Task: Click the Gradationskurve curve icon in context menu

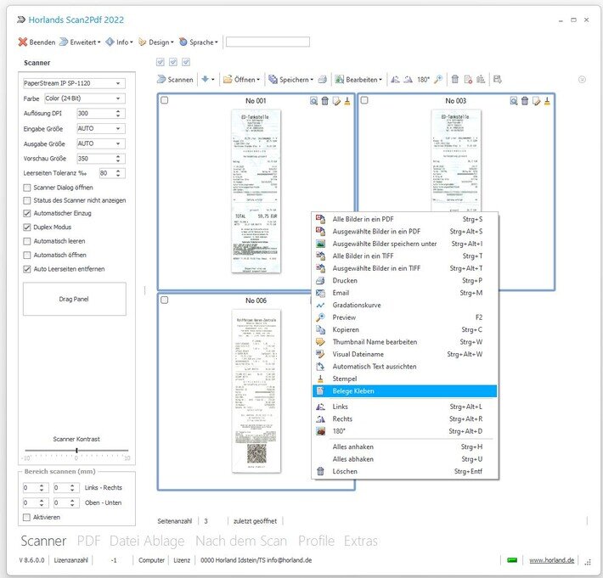Action: (320, 306)
